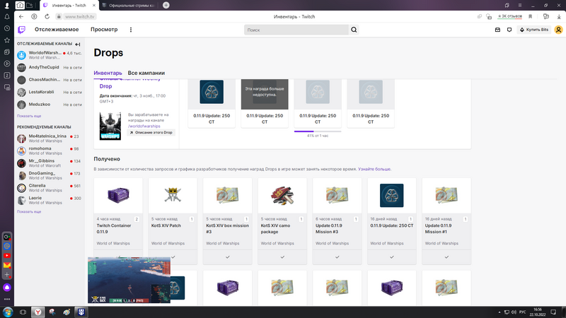Switch to the Все кампании tab
The width and height of the screenshot is (566, 318).
pos(146,73)
